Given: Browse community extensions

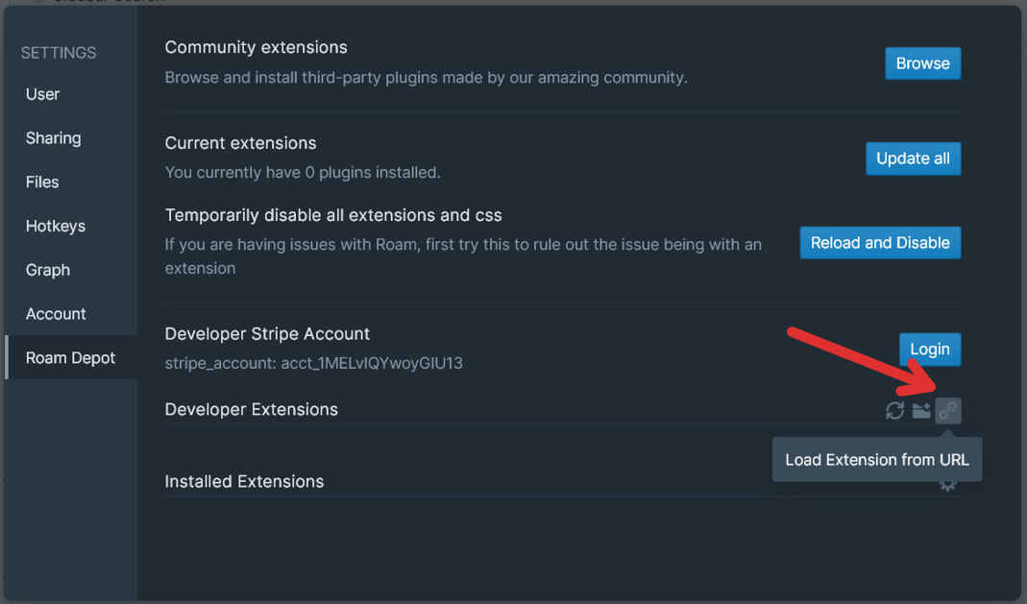Looking at the screenshot, I should point(922,63).
